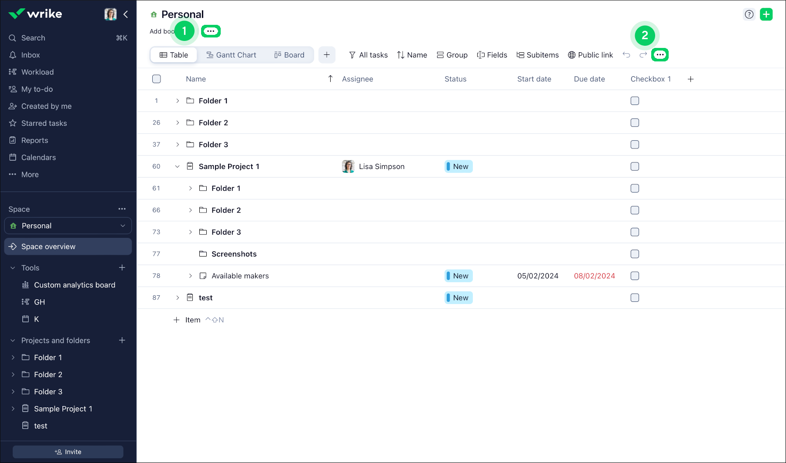Screen dimensions: 786x463
Task: Switch to the Board view
Action: click(x=289, y=55)
